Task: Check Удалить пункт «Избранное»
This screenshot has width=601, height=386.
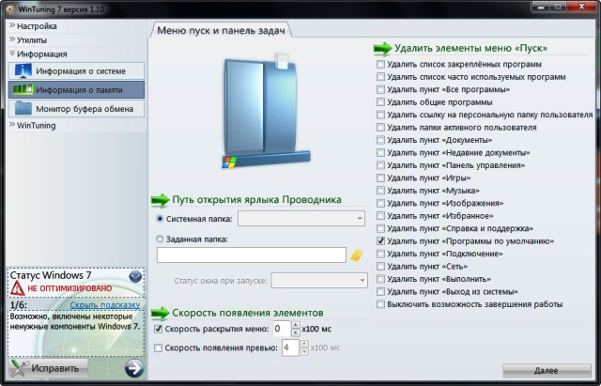Action: pyautogui.click(x=380, y=216)
